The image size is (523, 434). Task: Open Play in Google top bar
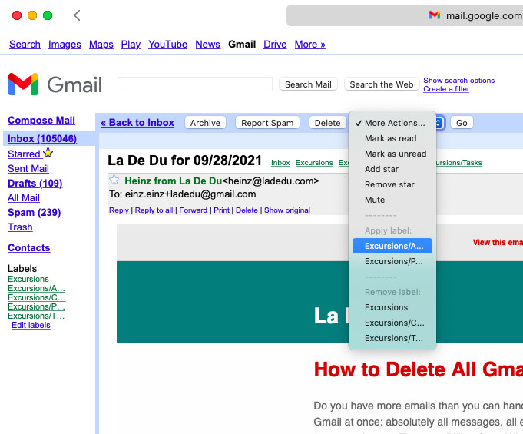(131, 44)
